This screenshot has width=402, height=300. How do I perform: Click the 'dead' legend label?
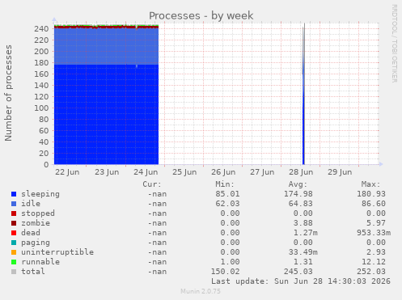coord(31,233)
